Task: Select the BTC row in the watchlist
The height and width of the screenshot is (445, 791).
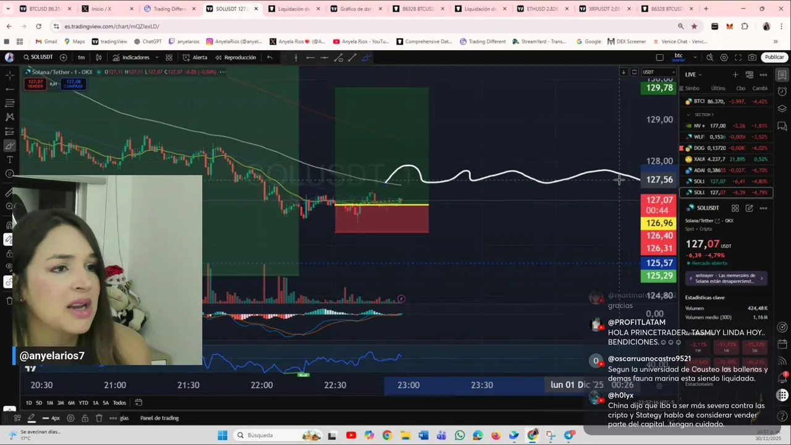Action: tap(726, 101)
